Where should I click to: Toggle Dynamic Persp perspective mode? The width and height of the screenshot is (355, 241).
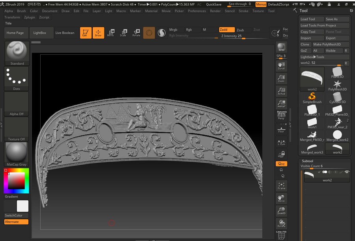(x=281, y=115)
